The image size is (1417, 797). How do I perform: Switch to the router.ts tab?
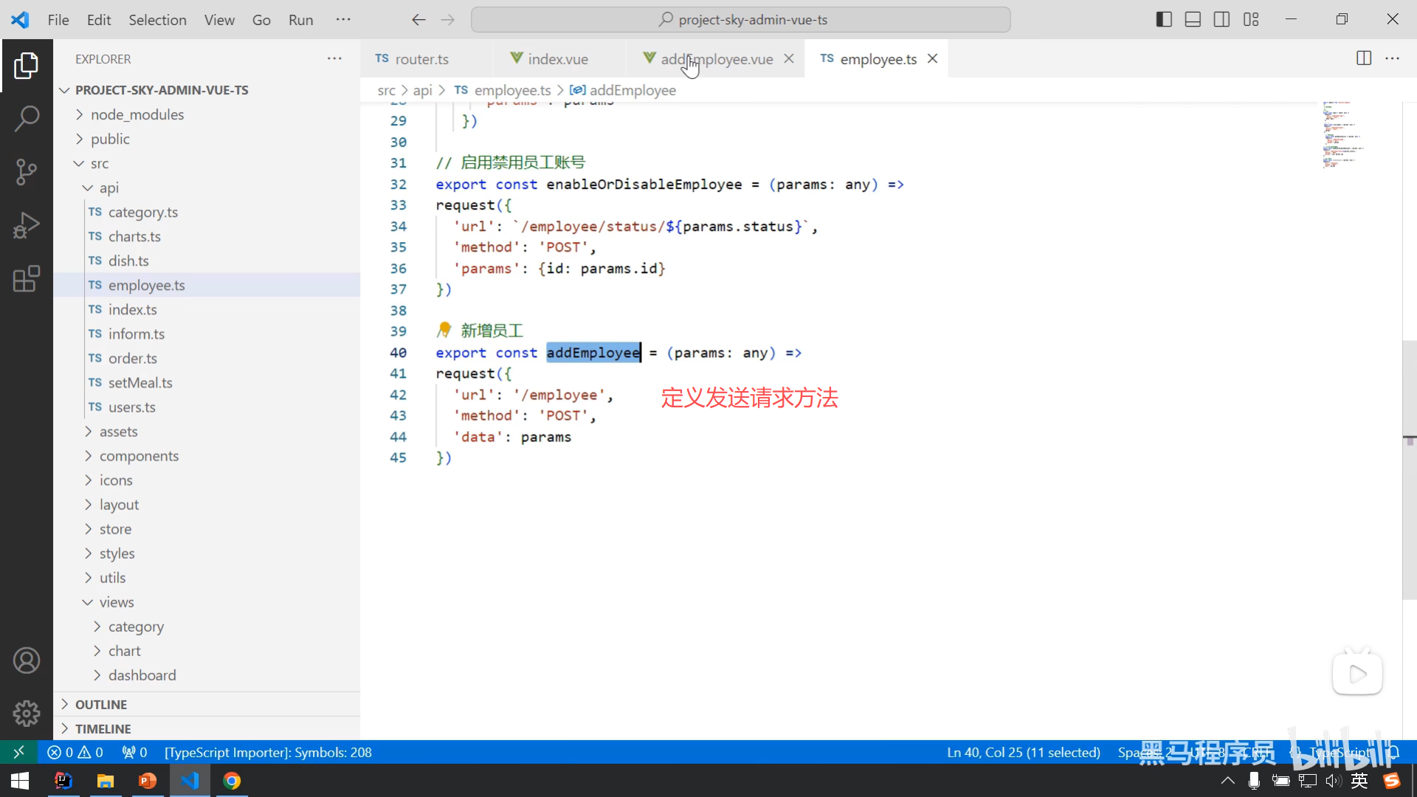[421, 59]
